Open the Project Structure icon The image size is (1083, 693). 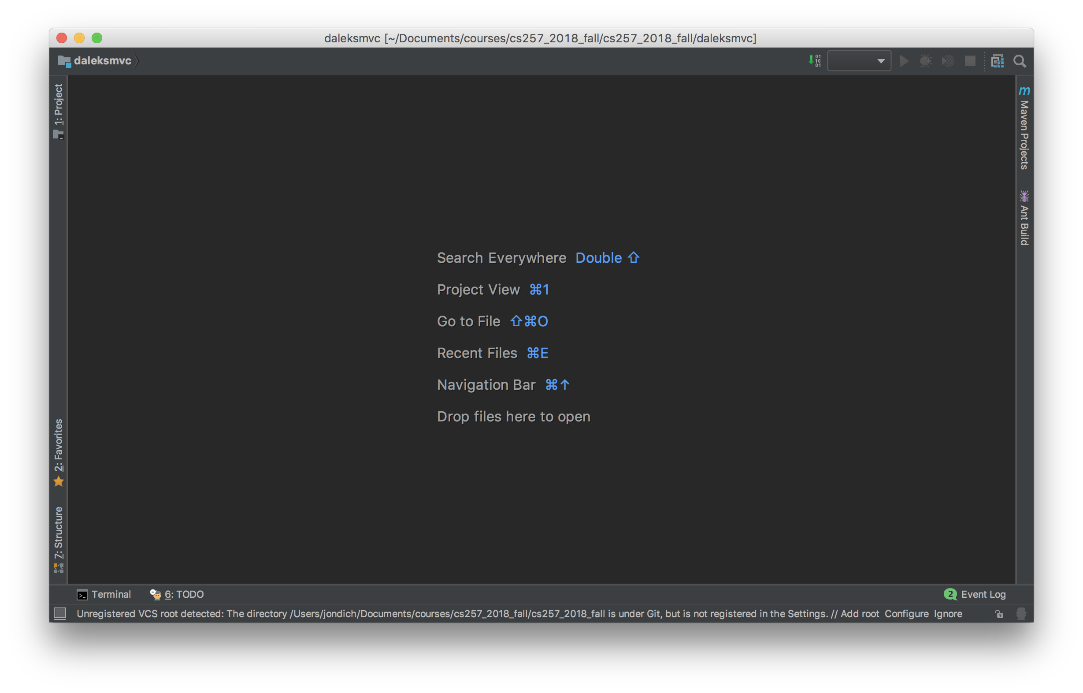[x=997, y=61]
